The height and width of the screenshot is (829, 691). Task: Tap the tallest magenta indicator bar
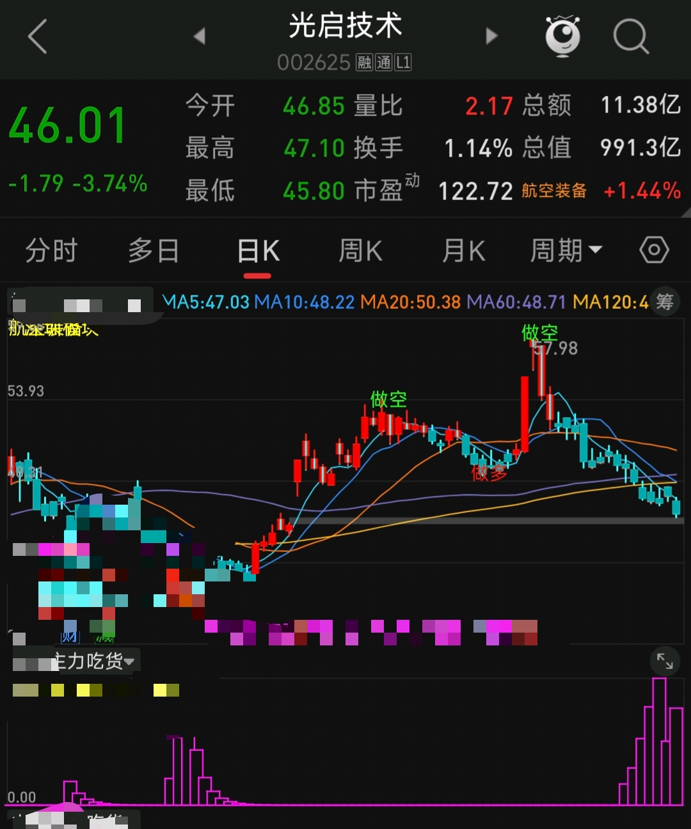[659, 741]
